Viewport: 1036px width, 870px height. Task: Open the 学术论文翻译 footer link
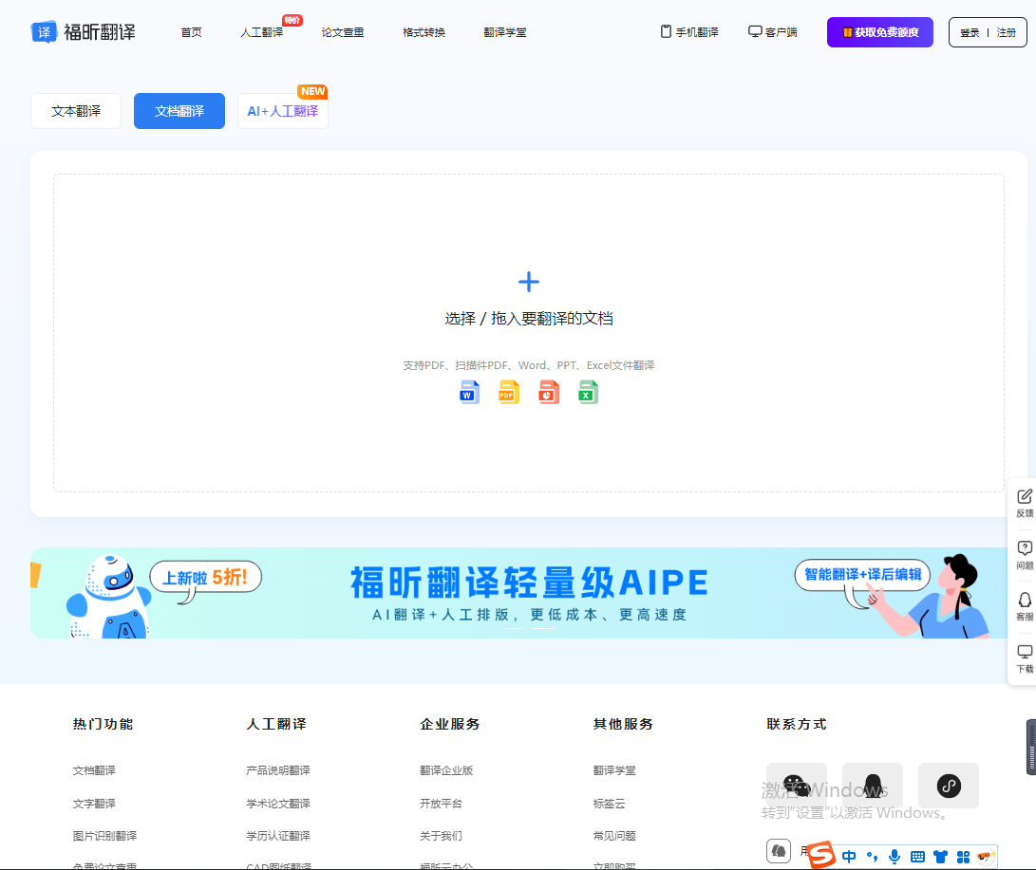tap(278, 804)
